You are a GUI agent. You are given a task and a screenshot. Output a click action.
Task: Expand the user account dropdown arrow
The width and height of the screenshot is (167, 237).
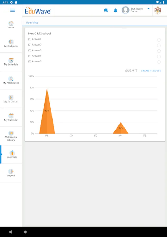click(x=149, y=9)
